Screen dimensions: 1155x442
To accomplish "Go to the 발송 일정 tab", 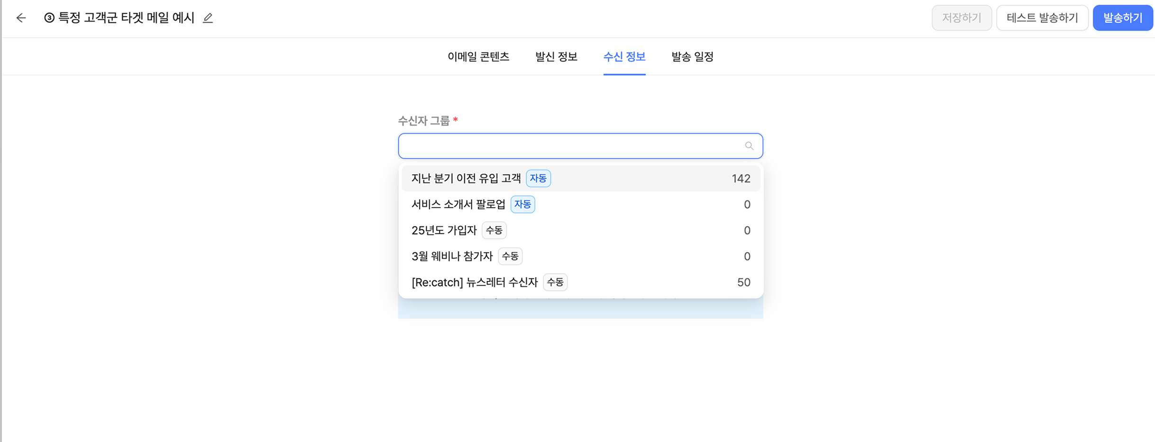I will [x=692, y=57].
